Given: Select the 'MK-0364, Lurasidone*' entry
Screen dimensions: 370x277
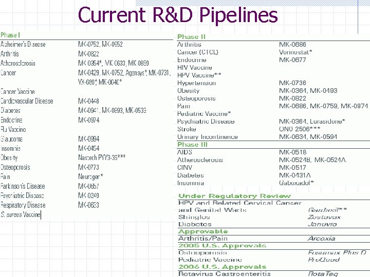Looking at the screenshot, I should point(312,122).
